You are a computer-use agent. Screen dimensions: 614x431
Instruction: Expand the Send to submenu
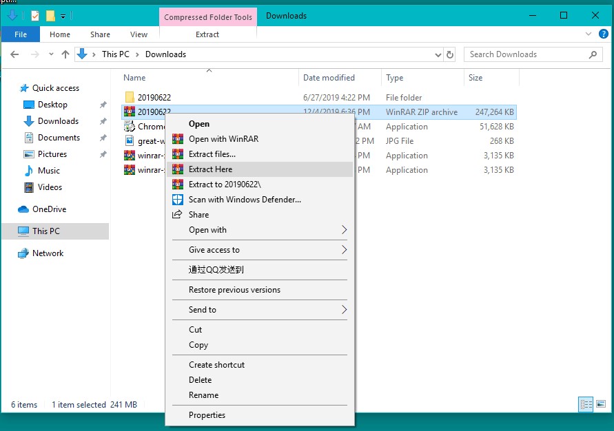pyautogui.click(x=344, y=310)
